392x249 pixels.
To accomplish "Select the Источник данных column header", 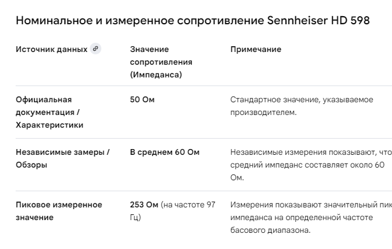I will coord(51,50).
